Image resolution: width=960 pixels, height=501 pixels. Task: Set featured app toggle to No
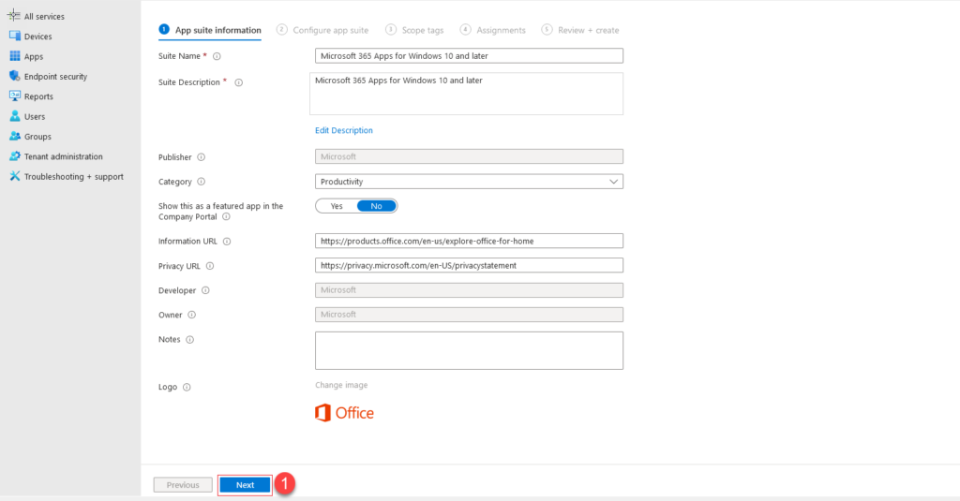click(377, 206)
